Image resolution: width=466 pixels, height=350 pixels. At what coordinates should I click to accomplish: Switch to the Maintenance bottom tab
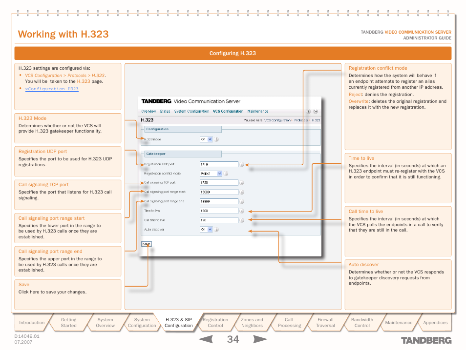399,323
